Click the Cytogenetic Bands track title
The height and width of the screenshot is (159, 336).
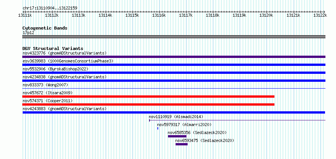click(45, 28)
